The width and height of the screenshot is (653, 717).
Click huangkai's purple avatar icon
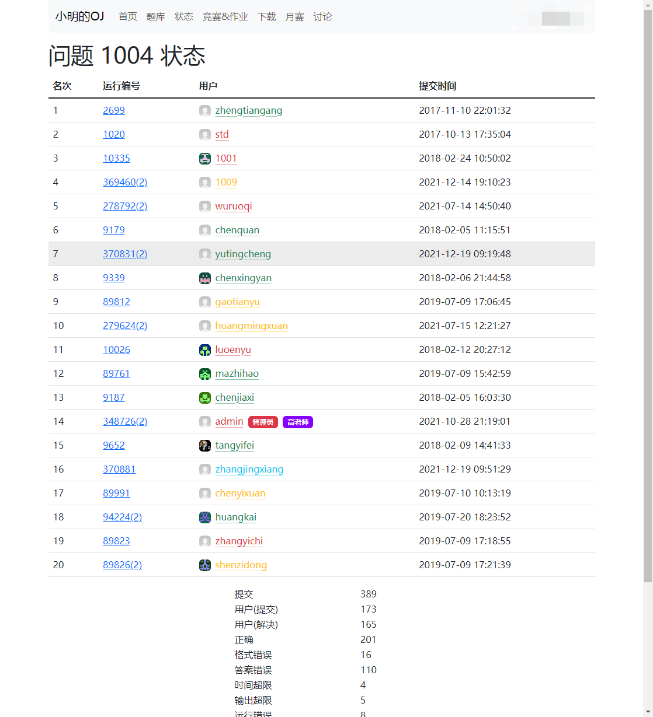[204, 517]
